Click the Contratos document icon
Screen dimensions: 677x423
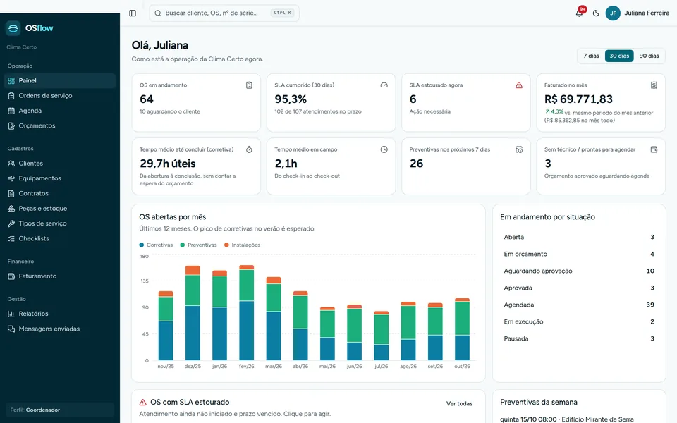coord(11,193)
